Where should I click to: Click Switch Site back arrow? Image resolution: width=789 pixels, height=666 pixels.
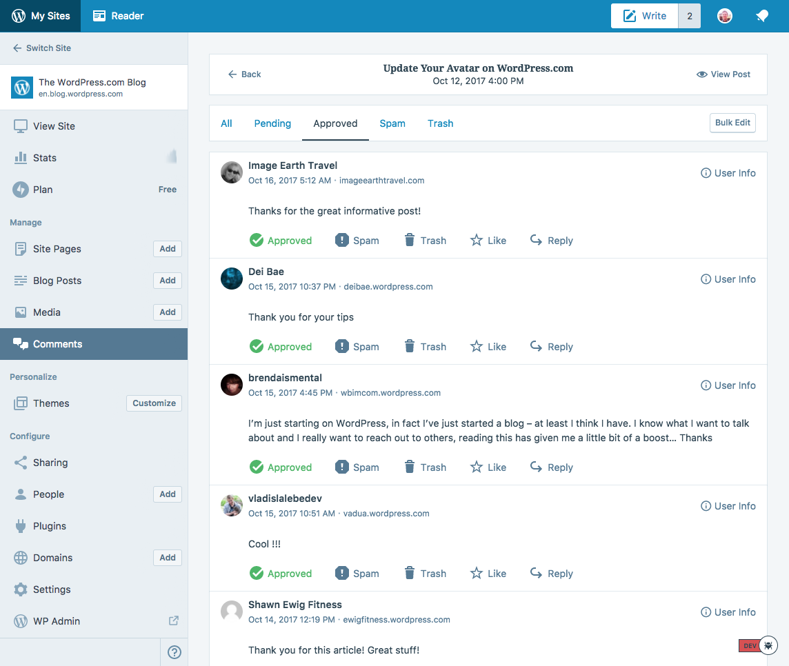point(17,48)
